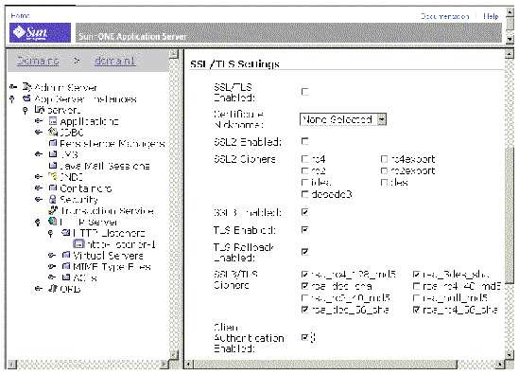The height and width of the screenshot is (375, 519).
Task: Click the MIME Type Files icon
Action: (66, 266)
